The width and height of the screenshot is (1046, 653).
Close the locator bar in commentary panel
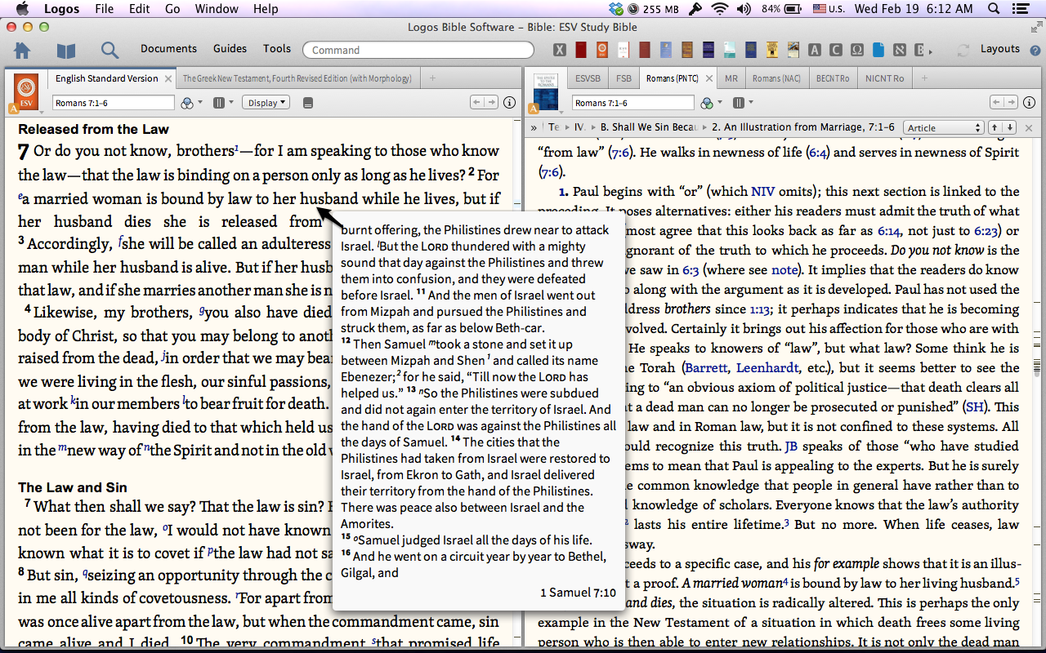click(1029, 127)
